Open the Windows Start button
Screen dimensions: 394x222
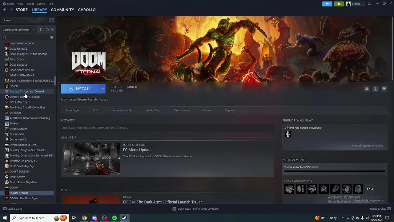tap(5, 218)
